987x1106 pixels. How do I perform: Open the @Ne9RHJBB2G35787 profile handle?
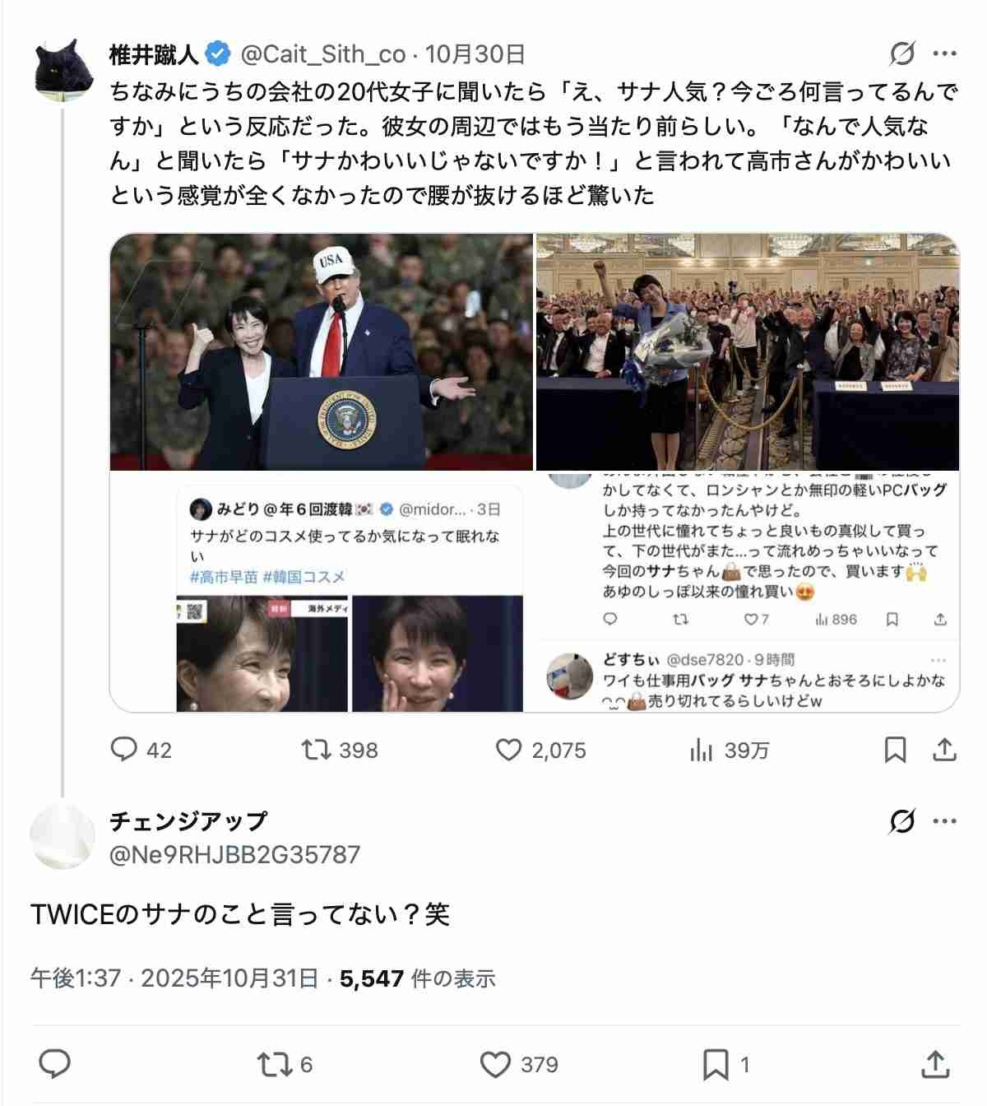click(234, 854)
